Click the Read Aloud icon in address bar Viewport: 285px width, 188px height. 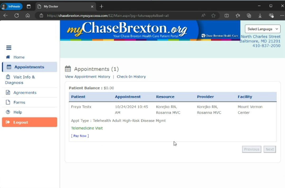tap(203, 16)
